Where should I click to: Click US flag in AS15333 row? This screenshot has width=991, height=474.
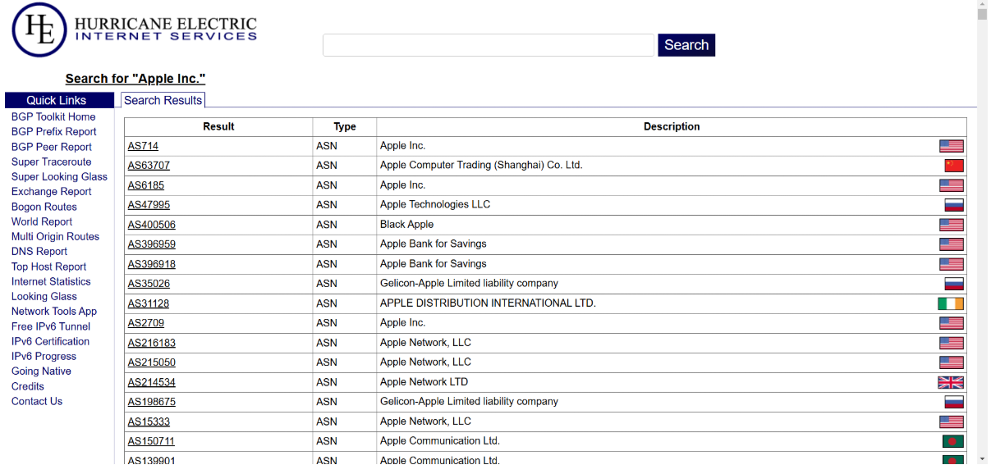coord(952,422)
